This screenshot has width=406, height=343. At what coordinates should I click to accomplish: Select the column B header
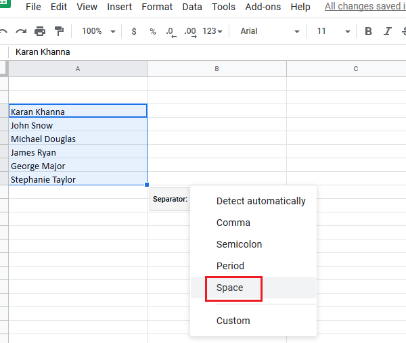[217, 68]
